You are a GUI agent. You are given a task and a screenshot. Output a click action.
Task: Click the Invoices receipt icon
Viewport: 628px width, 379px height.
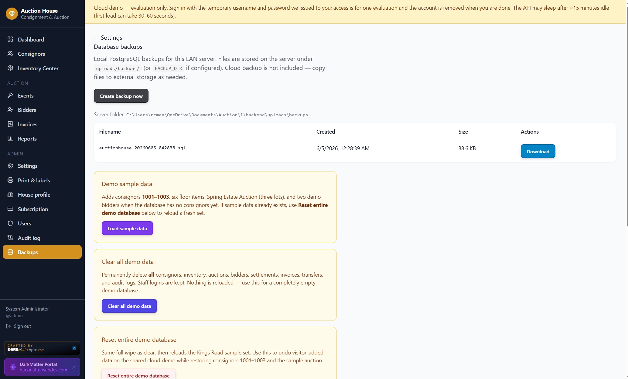point(10,124)
